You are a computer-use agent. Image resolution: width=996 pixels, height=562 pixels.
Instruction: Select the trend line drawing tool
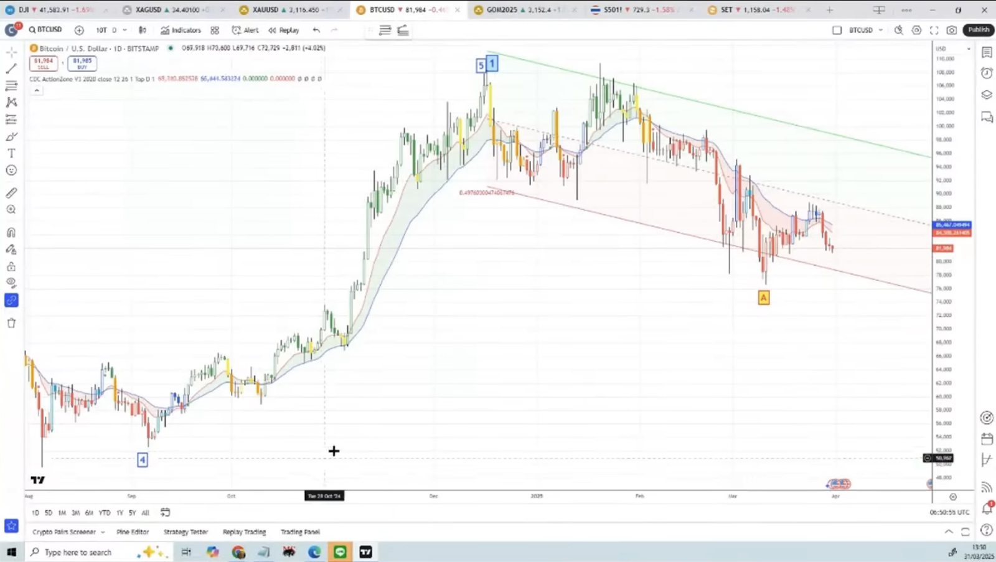(11, 68)
